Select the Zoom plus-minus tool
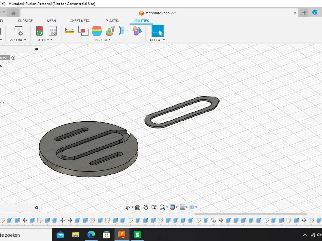Viewport: 322px width, 241px height. tap(154, 207)
